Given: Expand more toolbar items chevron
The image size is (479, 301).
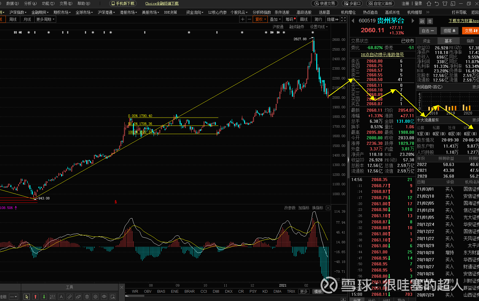Looking at the screenshot, I should [428, 12].
